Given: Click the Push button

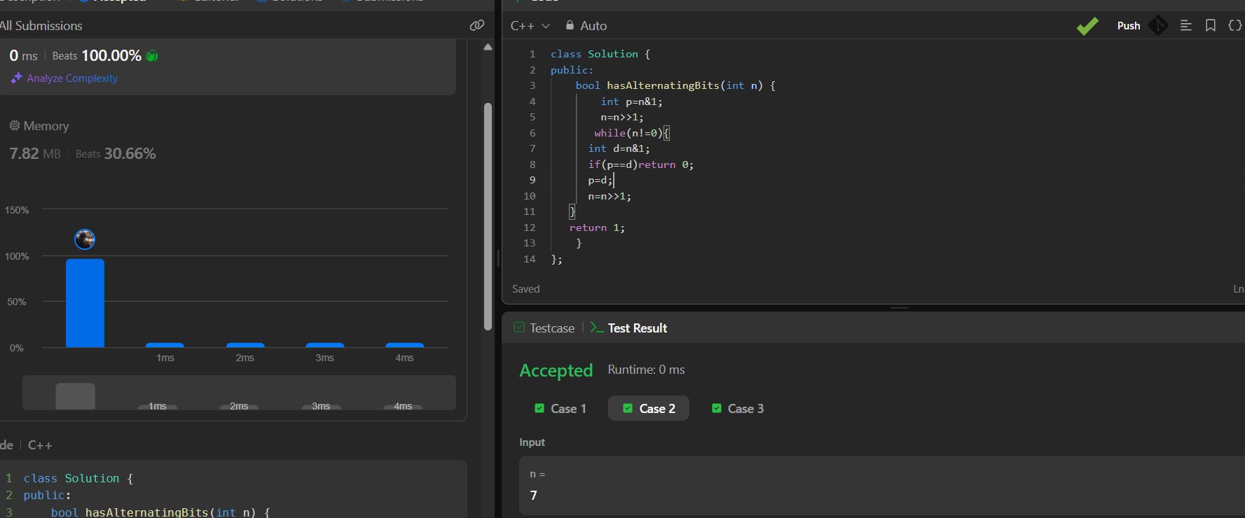Looking at the screenshot, I should click(1128, 26).
